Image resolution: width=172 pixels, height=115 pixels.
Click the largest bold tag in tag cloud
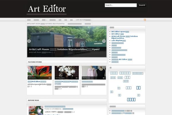pyautogui.click(x=131, y=99)
